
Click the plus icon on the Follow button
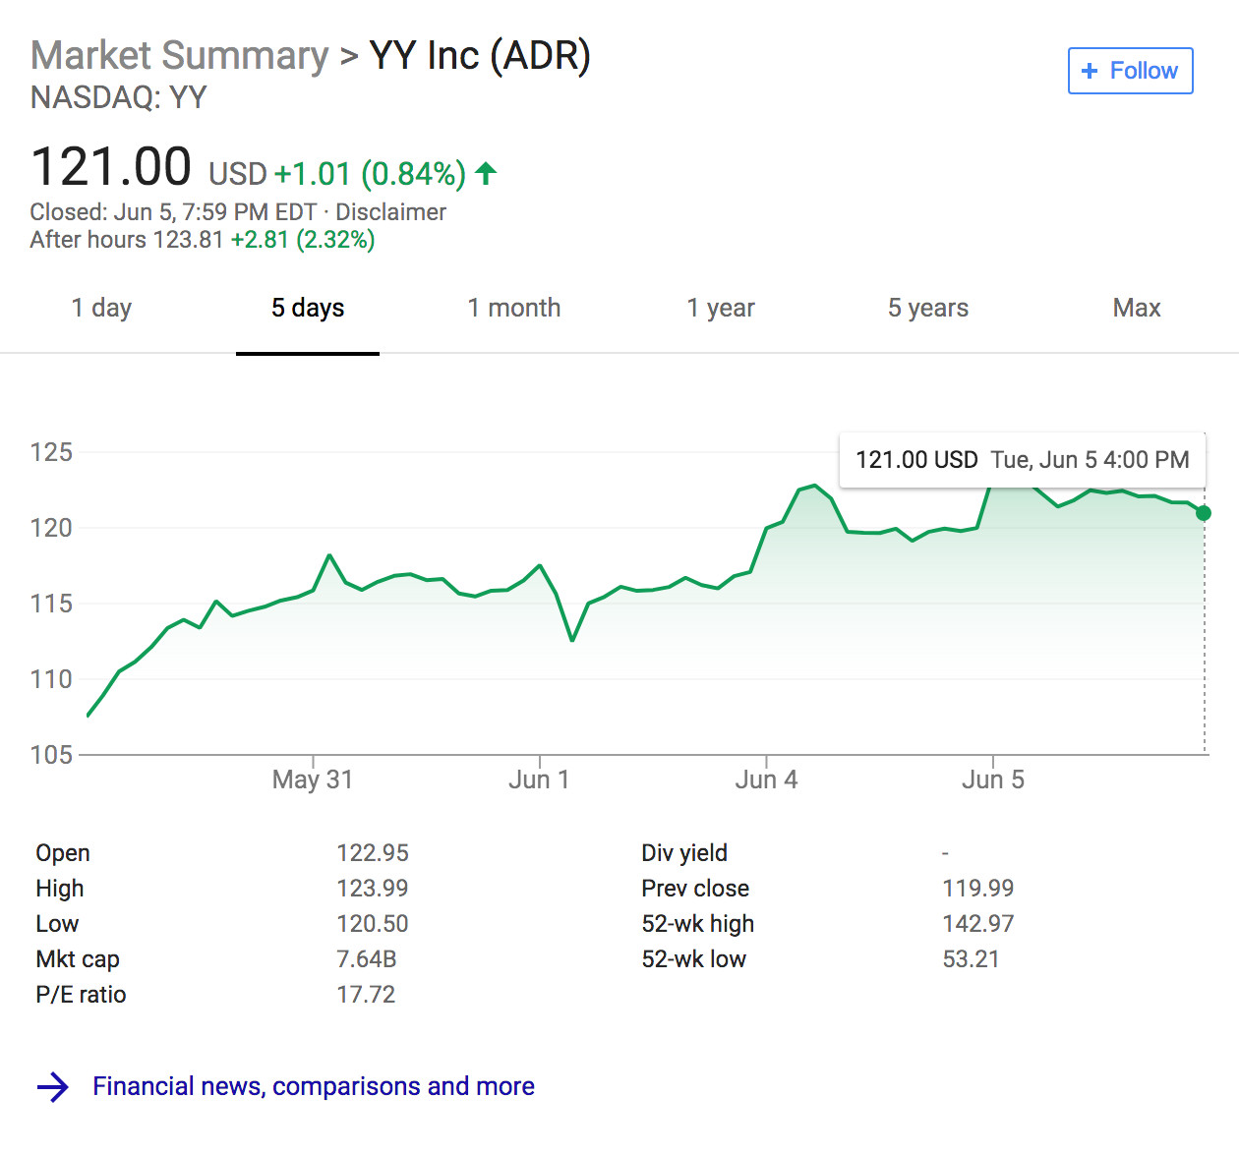[1089, 71]
